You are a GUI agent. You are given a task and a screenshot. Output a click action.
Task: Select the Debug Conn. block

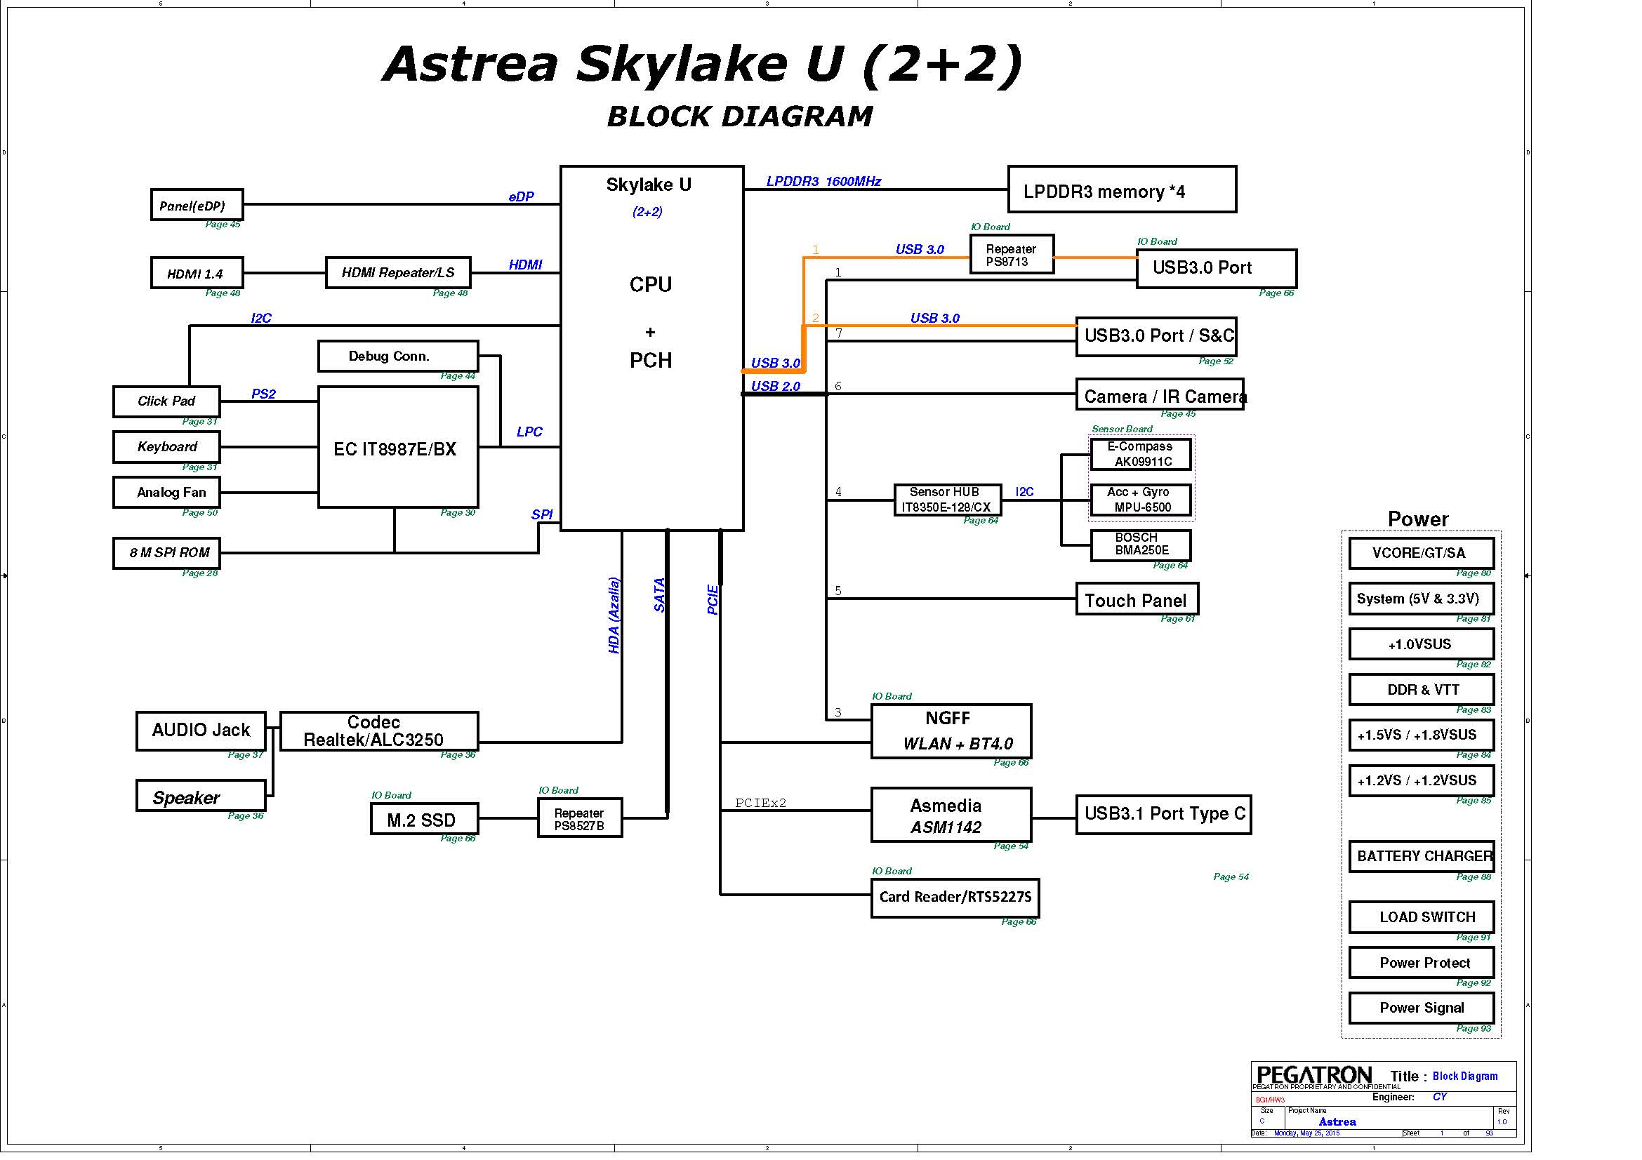pos(397,356)
